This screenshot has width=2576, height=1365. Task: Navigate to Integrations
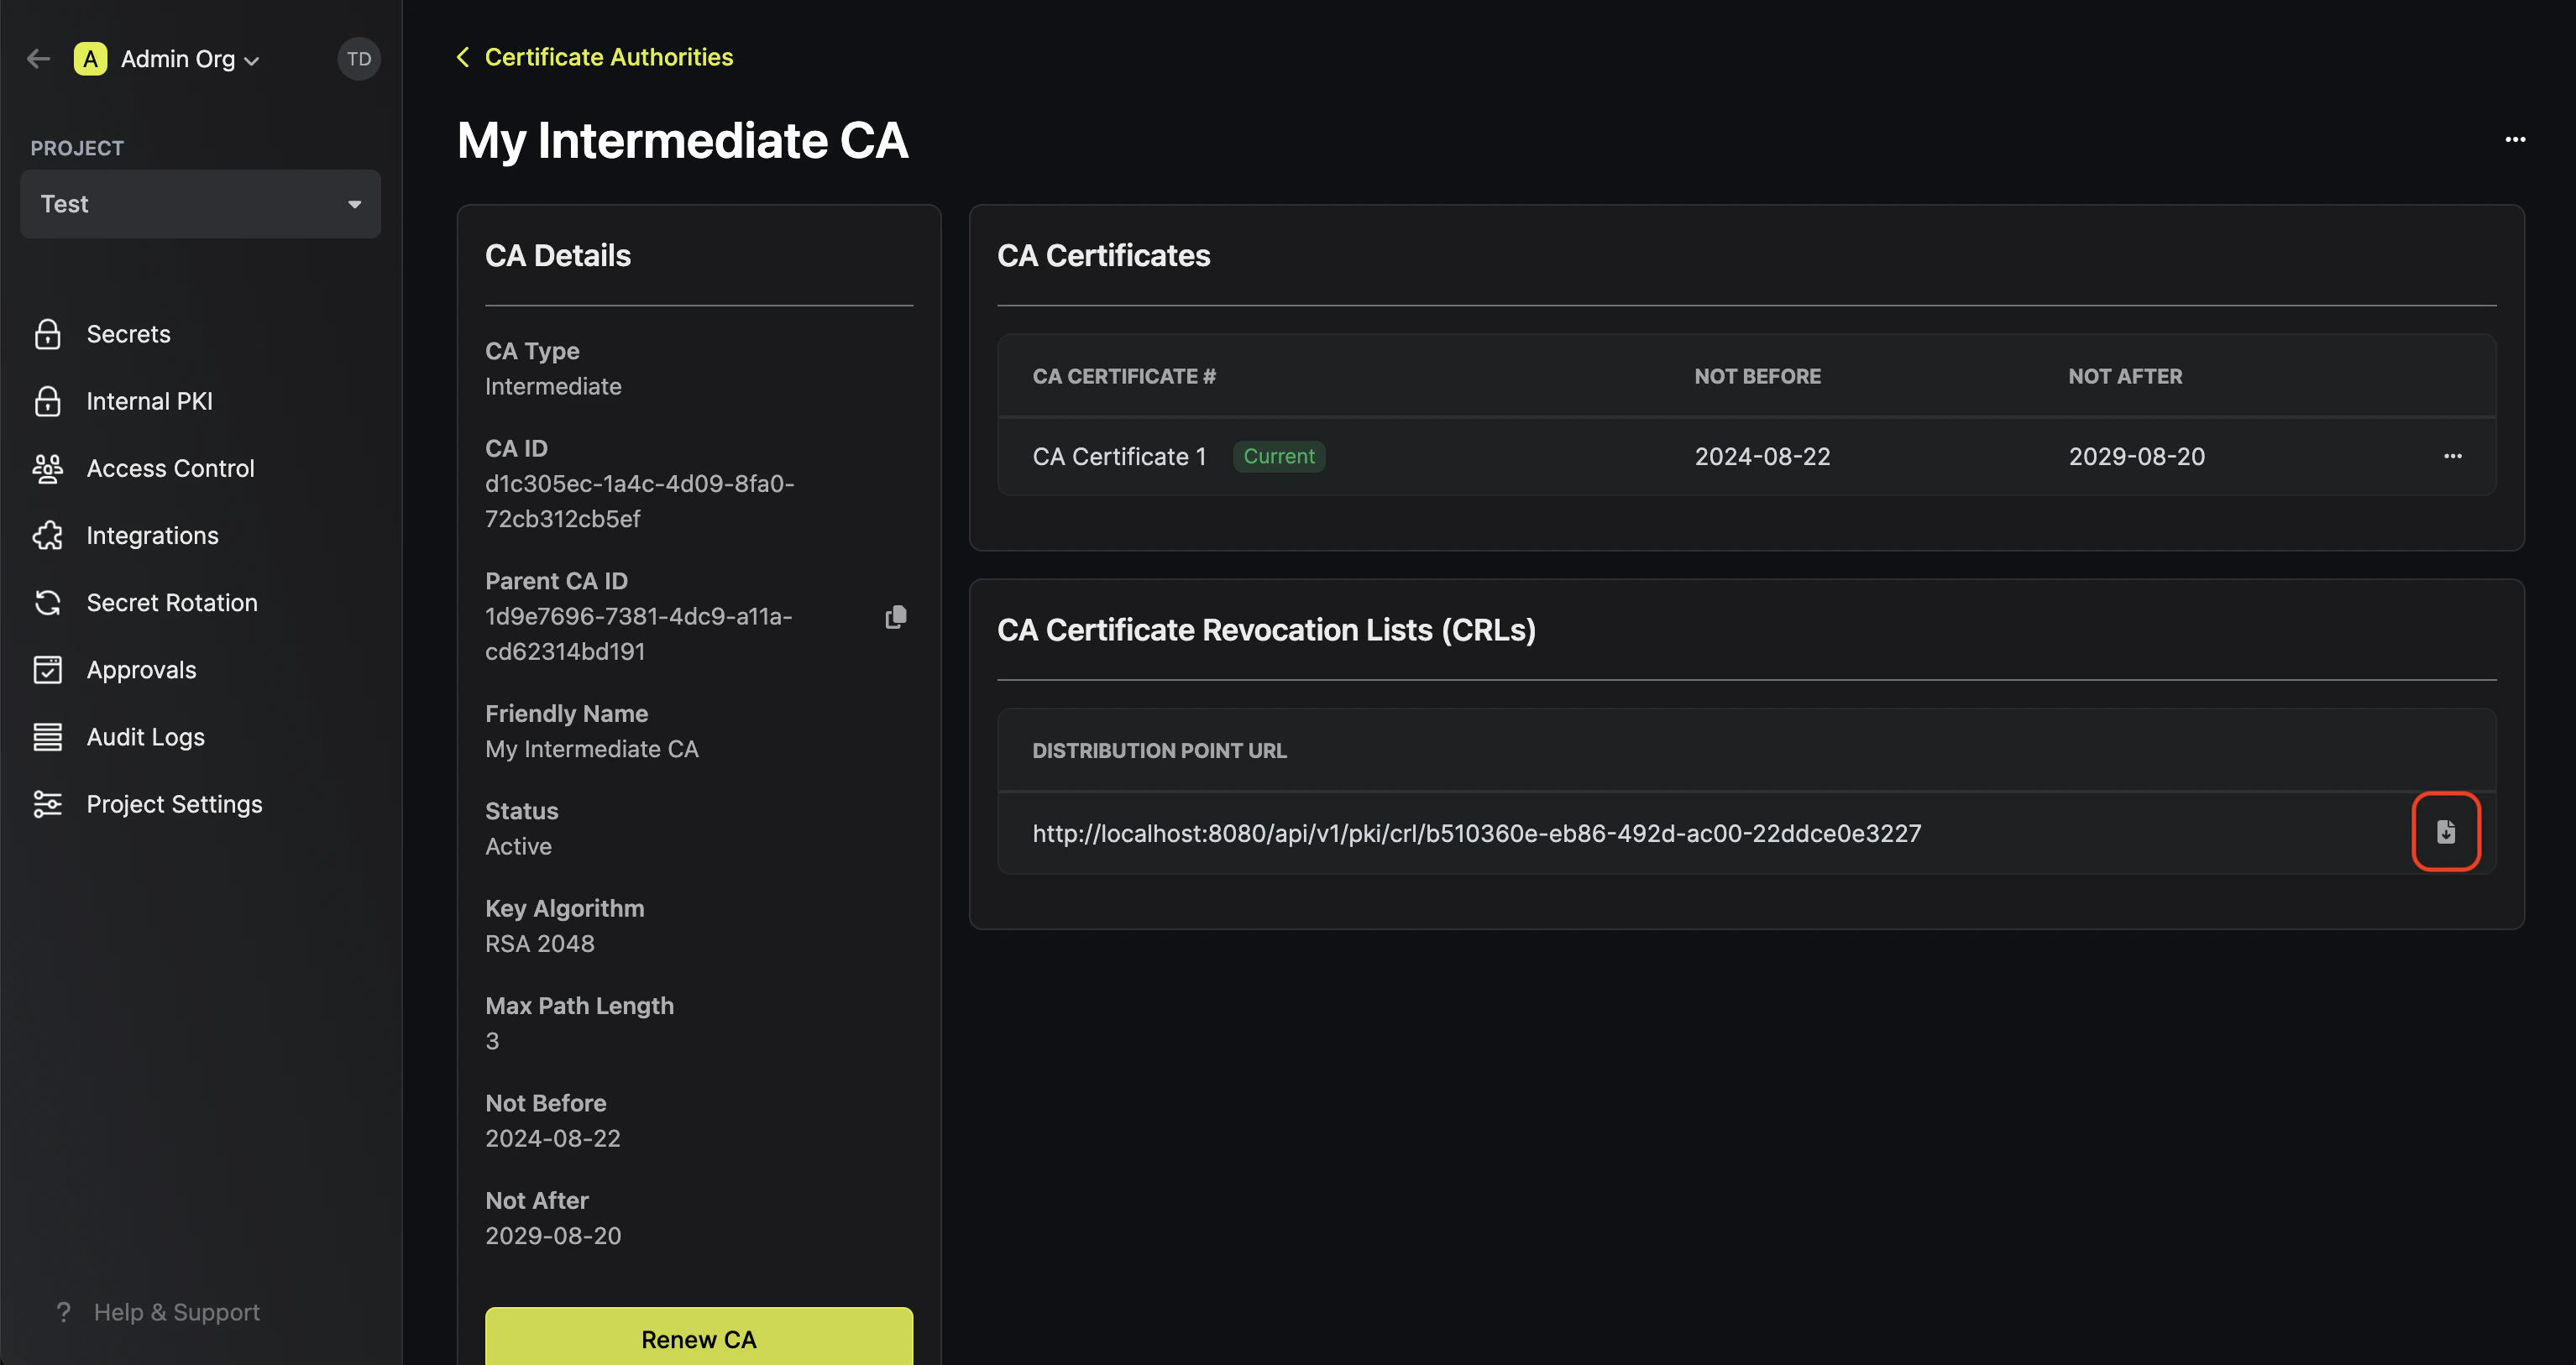pos(152,535)
